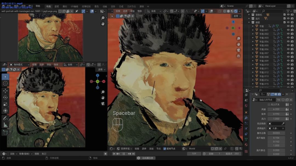Image resolution: width=296 pixels, height=166 pixels.
Task: Toggle 使用节点 checkbox in the shader editor
Action: tap(165, 149)
